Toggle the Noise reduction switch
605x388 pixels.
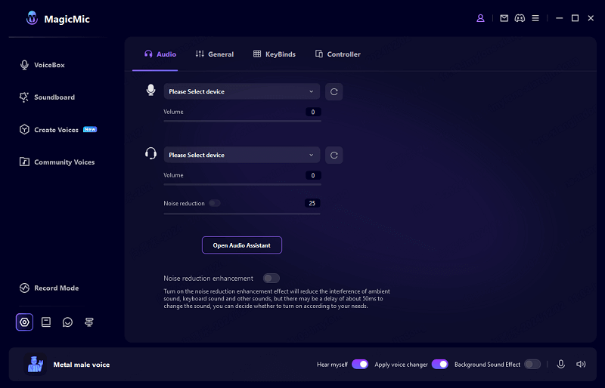(215, 203)
